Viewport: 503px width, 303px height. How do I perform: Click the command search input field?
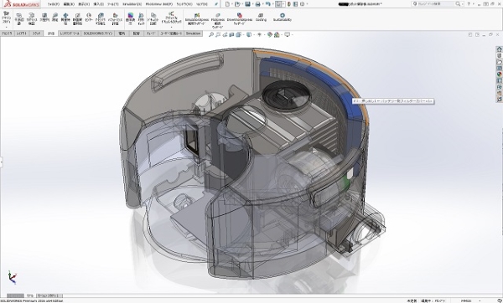[437, 4]
